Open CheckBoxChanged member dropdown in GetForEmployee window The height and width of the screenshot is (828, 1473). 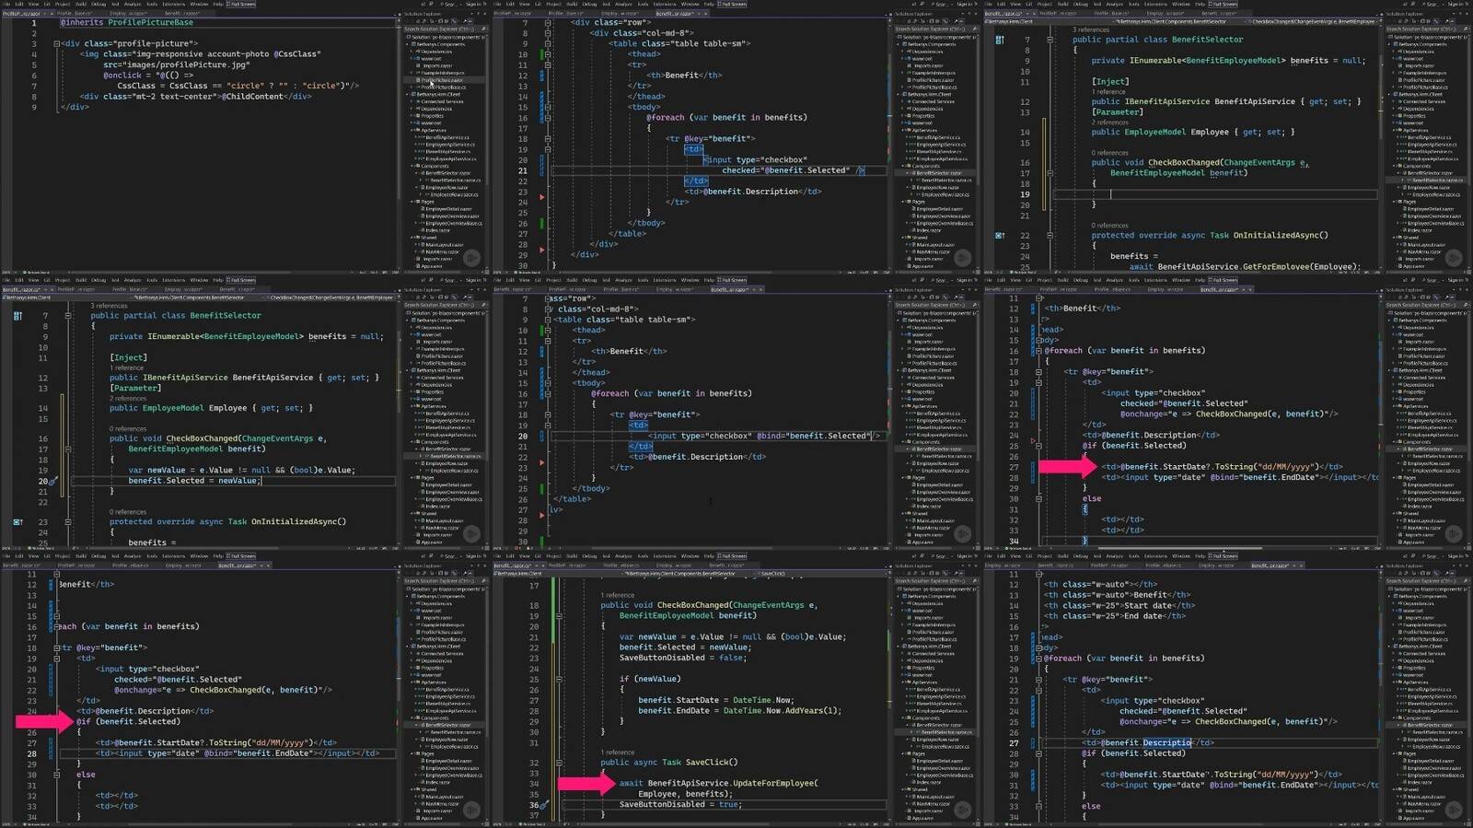tap(1314, 21)
